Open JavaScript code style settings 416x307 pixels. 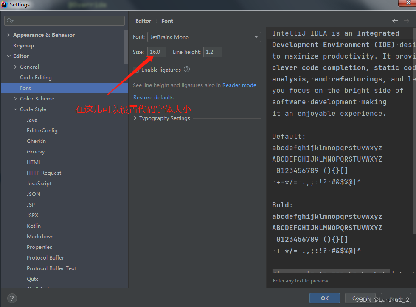click(39, 184)
